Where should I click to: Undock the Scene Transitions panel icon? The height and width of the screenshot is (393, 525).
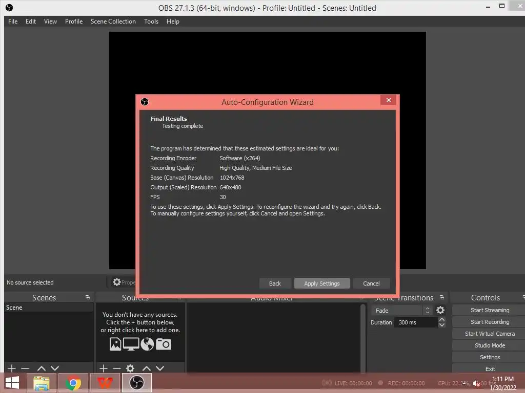coord(442,297)
